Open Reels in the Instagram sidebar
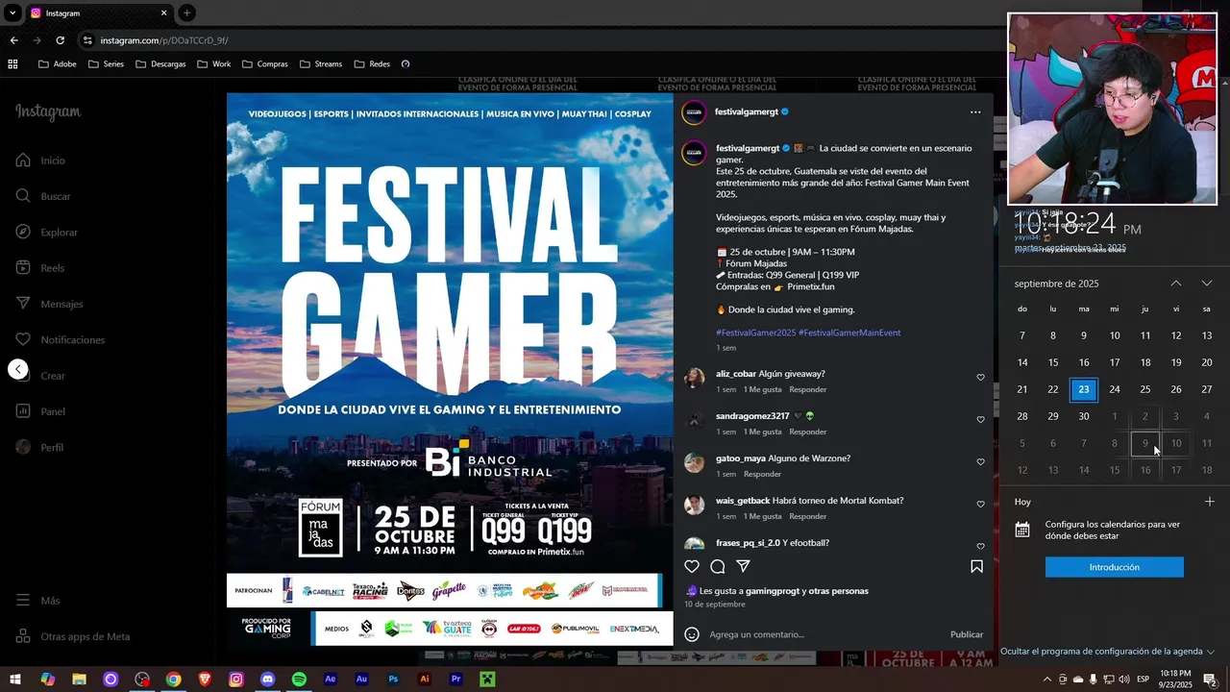 (x=40, y=268)
